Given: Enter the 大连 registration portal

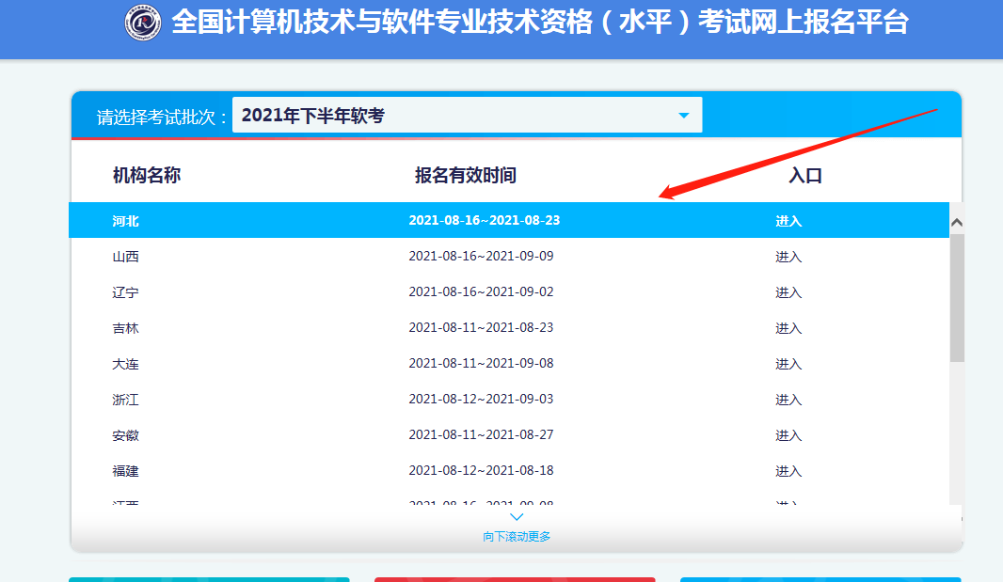Looking at the screenshot, I should pos(788,364).
